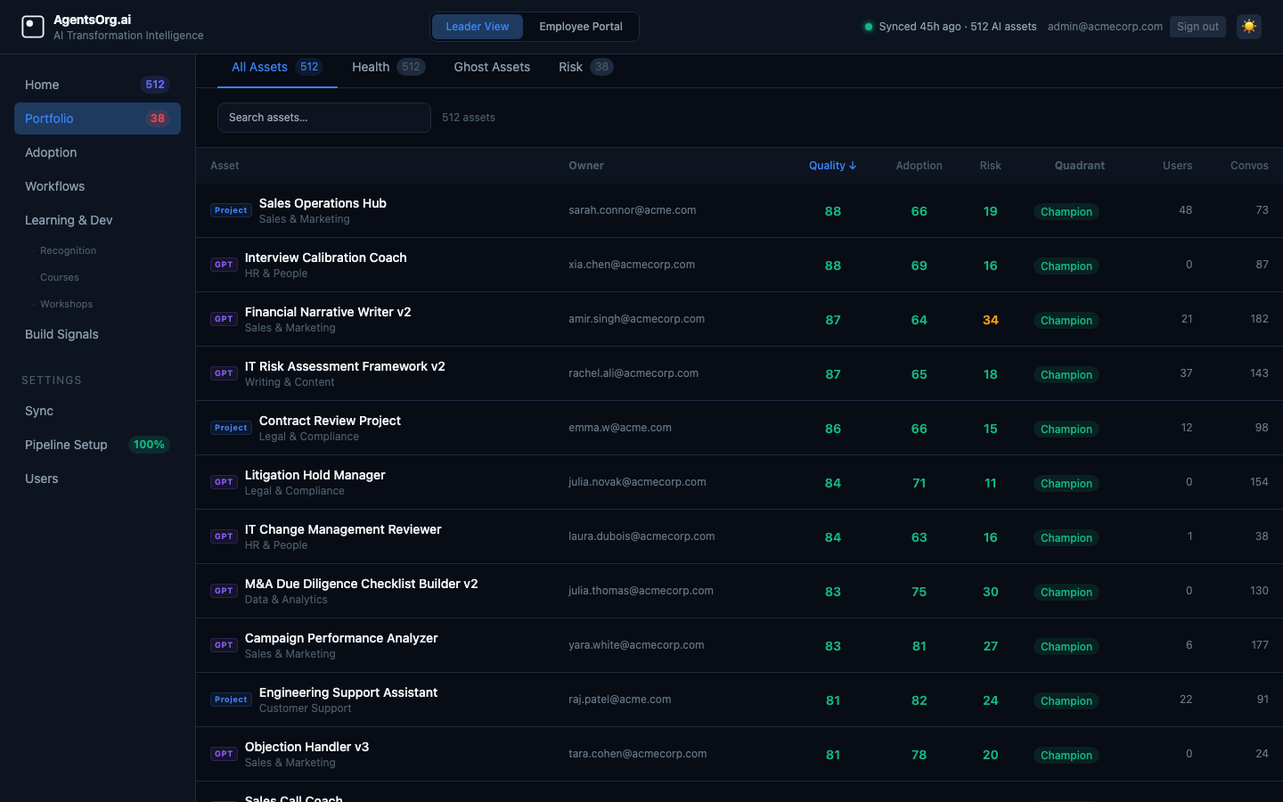Switch to the Ghost Assets tab
Image resolution: width=1283 pixels, height=802 pixels.
point(492,67)
